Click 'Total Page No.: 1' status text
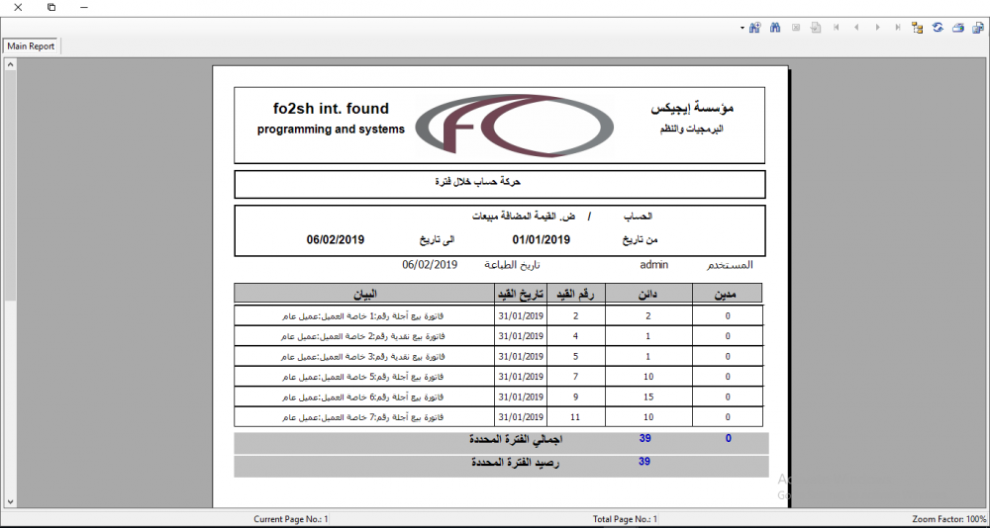 625,519
